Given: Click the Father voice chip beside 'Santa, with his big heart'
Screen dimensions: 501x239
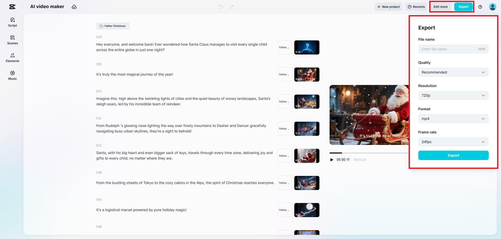Looking at the screenshot, I should click(x=285, y=156).
